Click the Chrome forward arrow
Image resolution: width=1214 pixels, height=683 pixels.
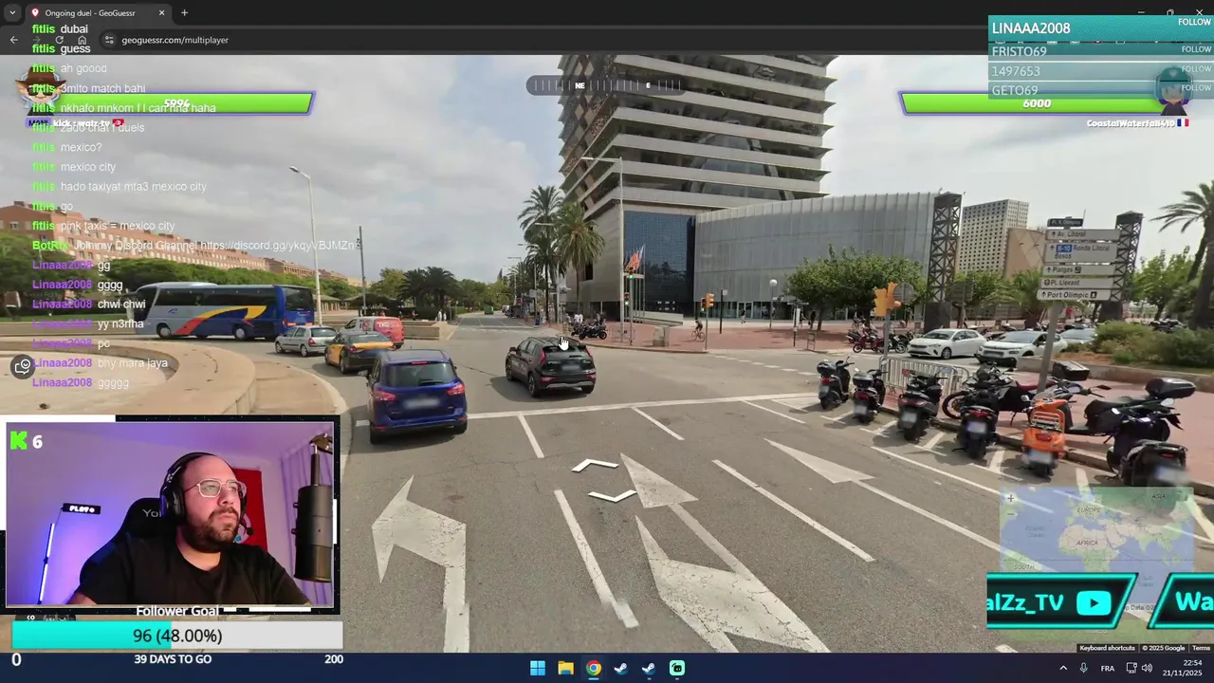click(36, 40)
